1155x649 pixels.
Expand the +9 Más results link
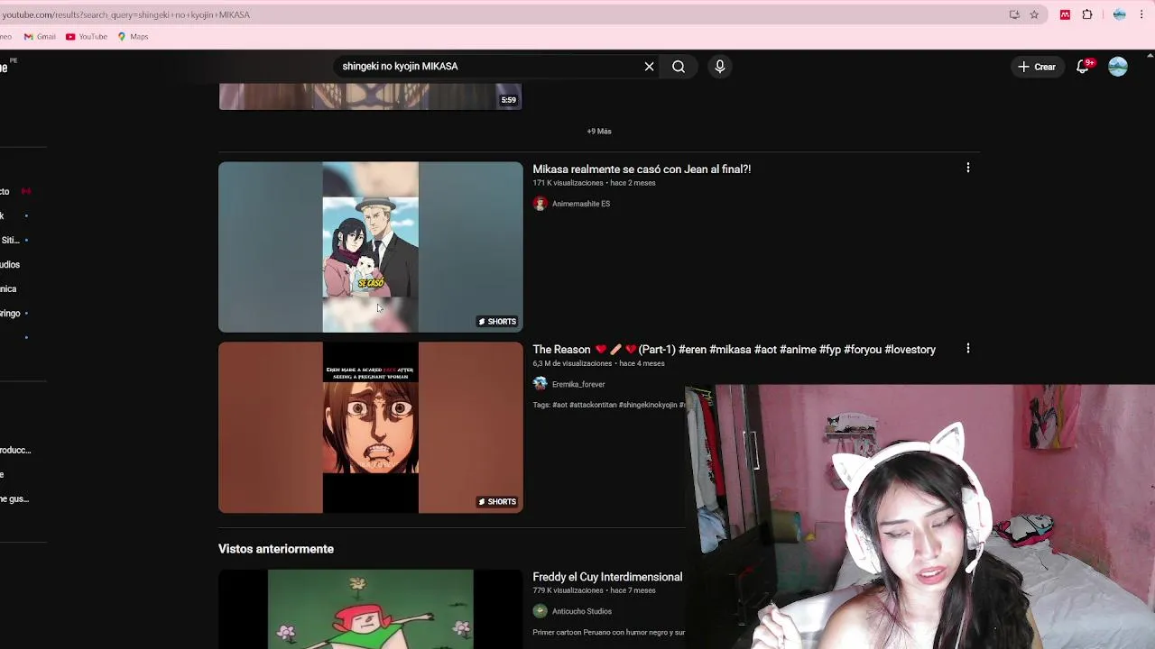pyautogui.click(x=599, y=132)
